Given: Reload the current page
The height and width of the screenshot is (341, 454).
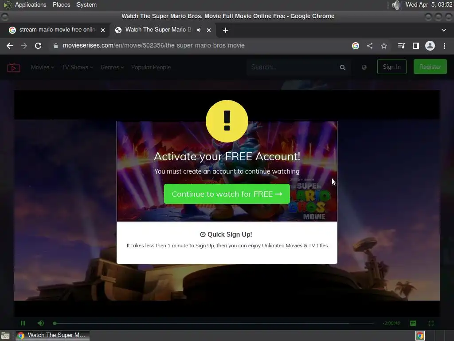Looking at the screenshot, I should coord(38,46).
